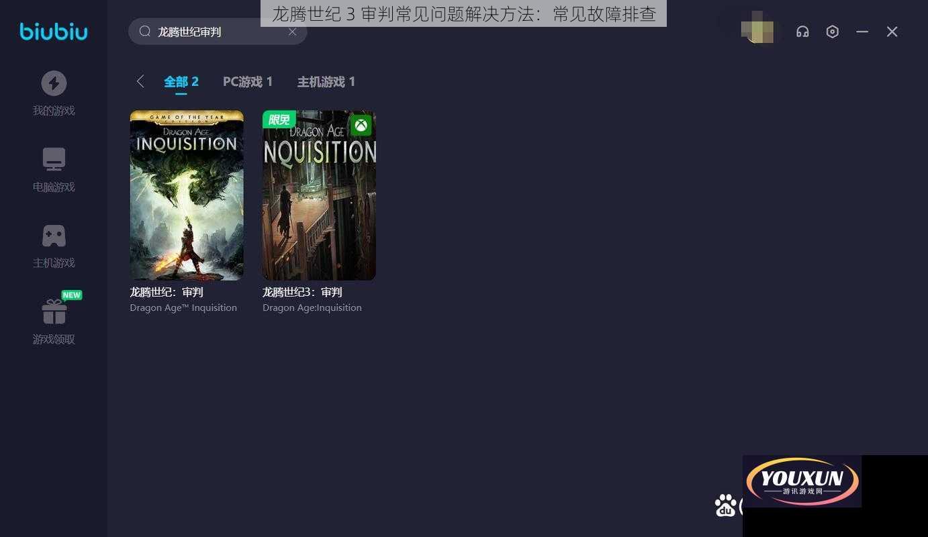Minimize the biubiu window
The width and height of the screenshot is (928, 537).
[862, 32]
